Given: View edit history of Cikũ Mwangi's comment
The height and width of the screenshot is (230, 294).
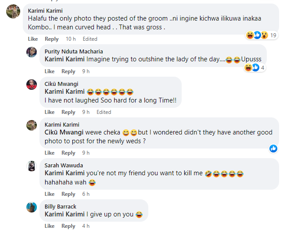Looking at the screenshot, I should pos(104,112).
